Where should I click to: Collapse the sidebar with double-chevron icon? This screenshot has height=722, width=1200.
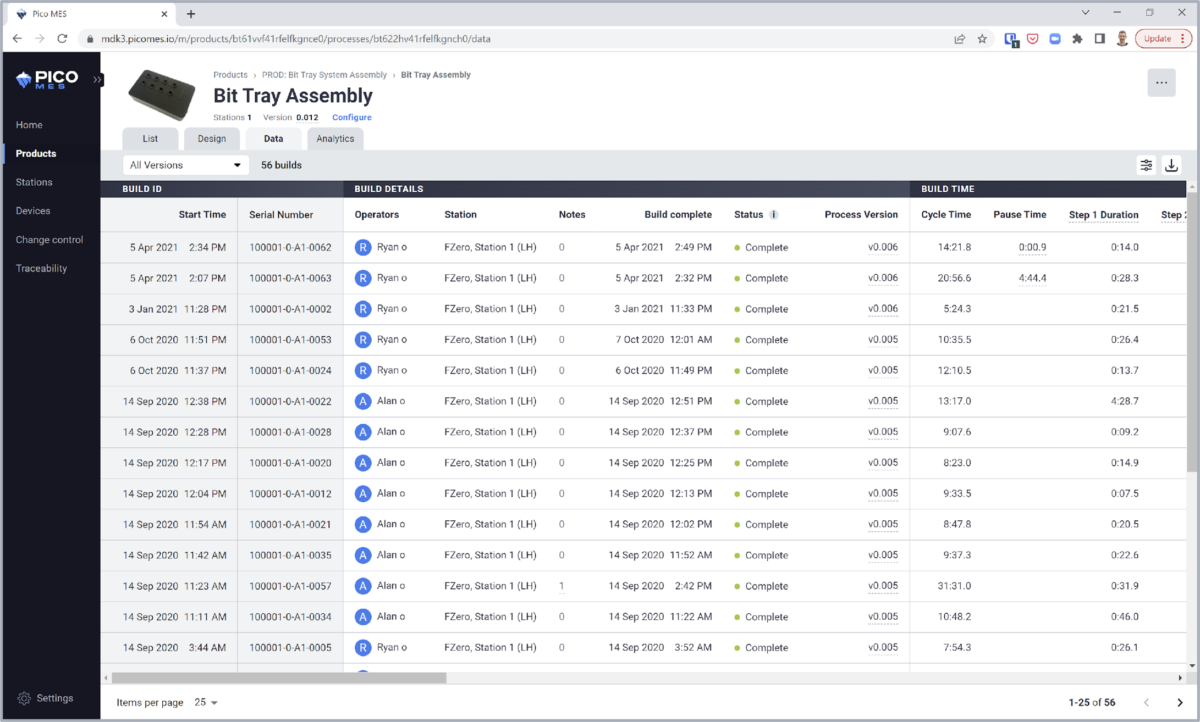click(x=97, y=80)
